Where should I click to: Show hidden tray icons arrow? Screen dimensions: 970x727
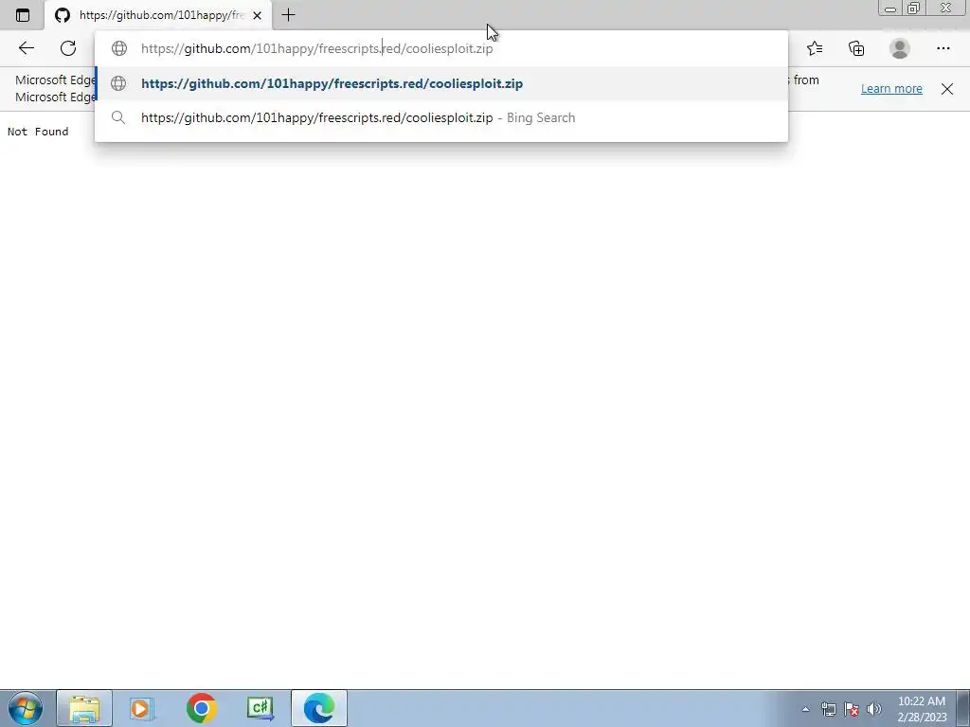coord(805,709)
